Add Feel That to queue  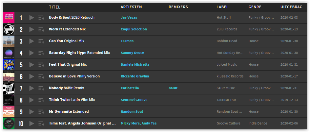tap(41, 65)
